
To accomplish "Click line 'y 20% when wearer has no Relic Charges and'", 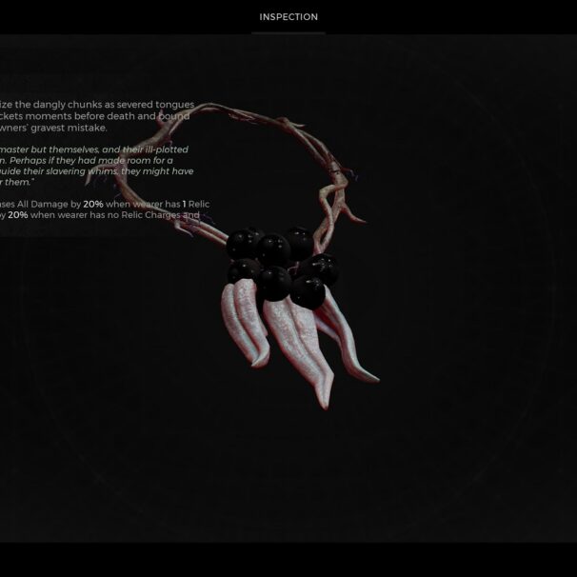I will pos(100,215).
